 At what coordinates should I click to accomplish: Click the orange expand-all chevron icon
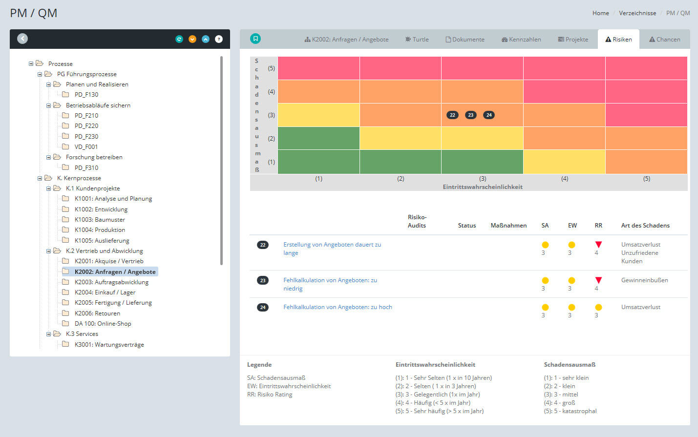pyautogui.click(x=192, y=39)
